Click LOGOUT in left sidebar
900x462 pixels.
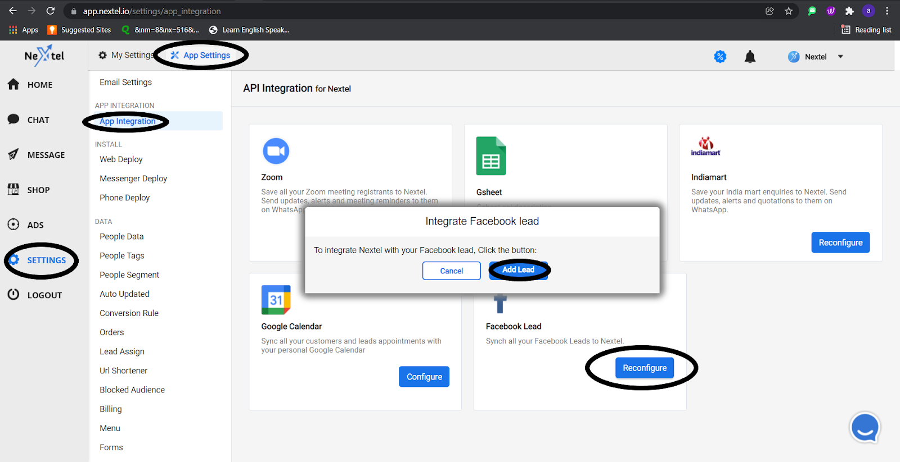pyautogui.click(x=35, y=295)
